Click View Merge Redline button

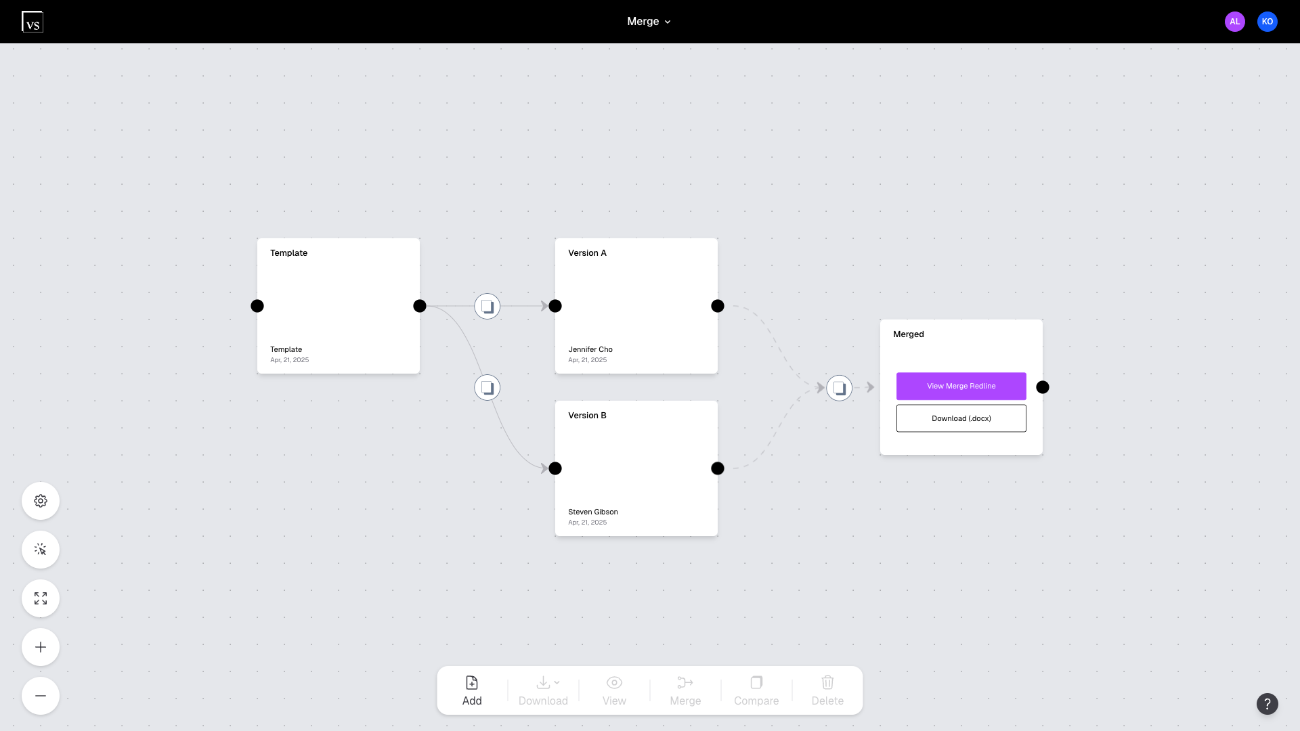pyautogui.click(x=961, y=386)
